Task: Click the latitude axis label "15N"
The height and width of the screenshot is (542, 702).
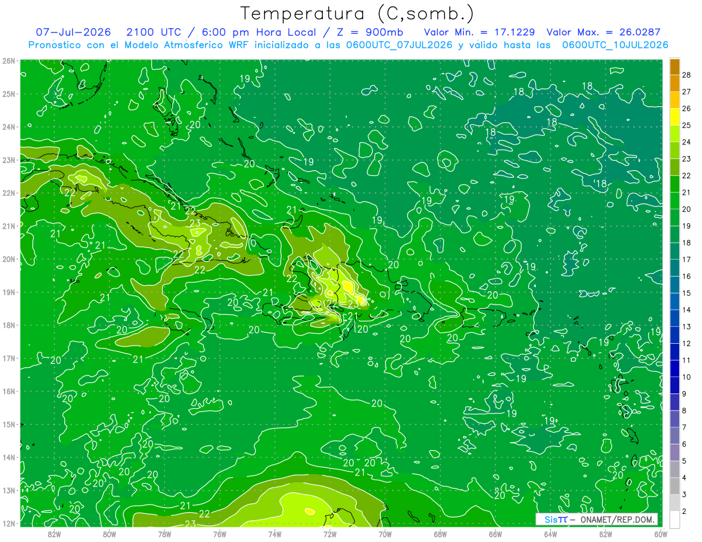Action: pyautogui.click(x=8, y=424)
